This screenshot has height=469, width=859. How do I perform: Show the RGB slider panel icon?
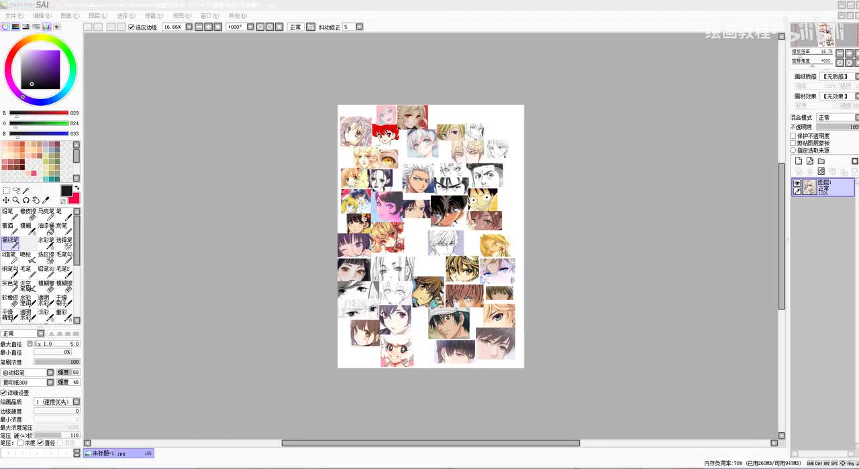(15, 27)
